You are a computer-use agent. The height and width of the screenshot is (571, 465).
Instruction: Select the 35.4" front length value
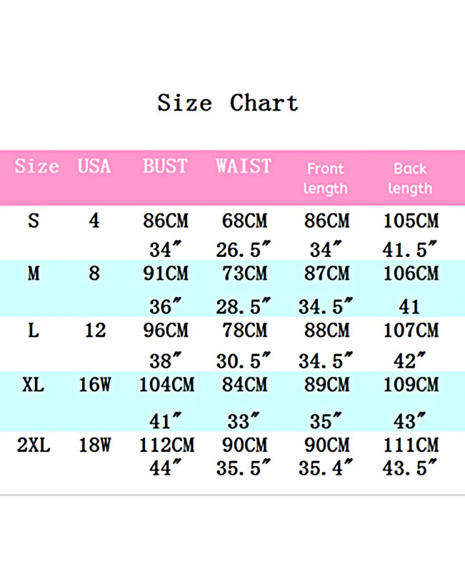click(x=326, y=468)
